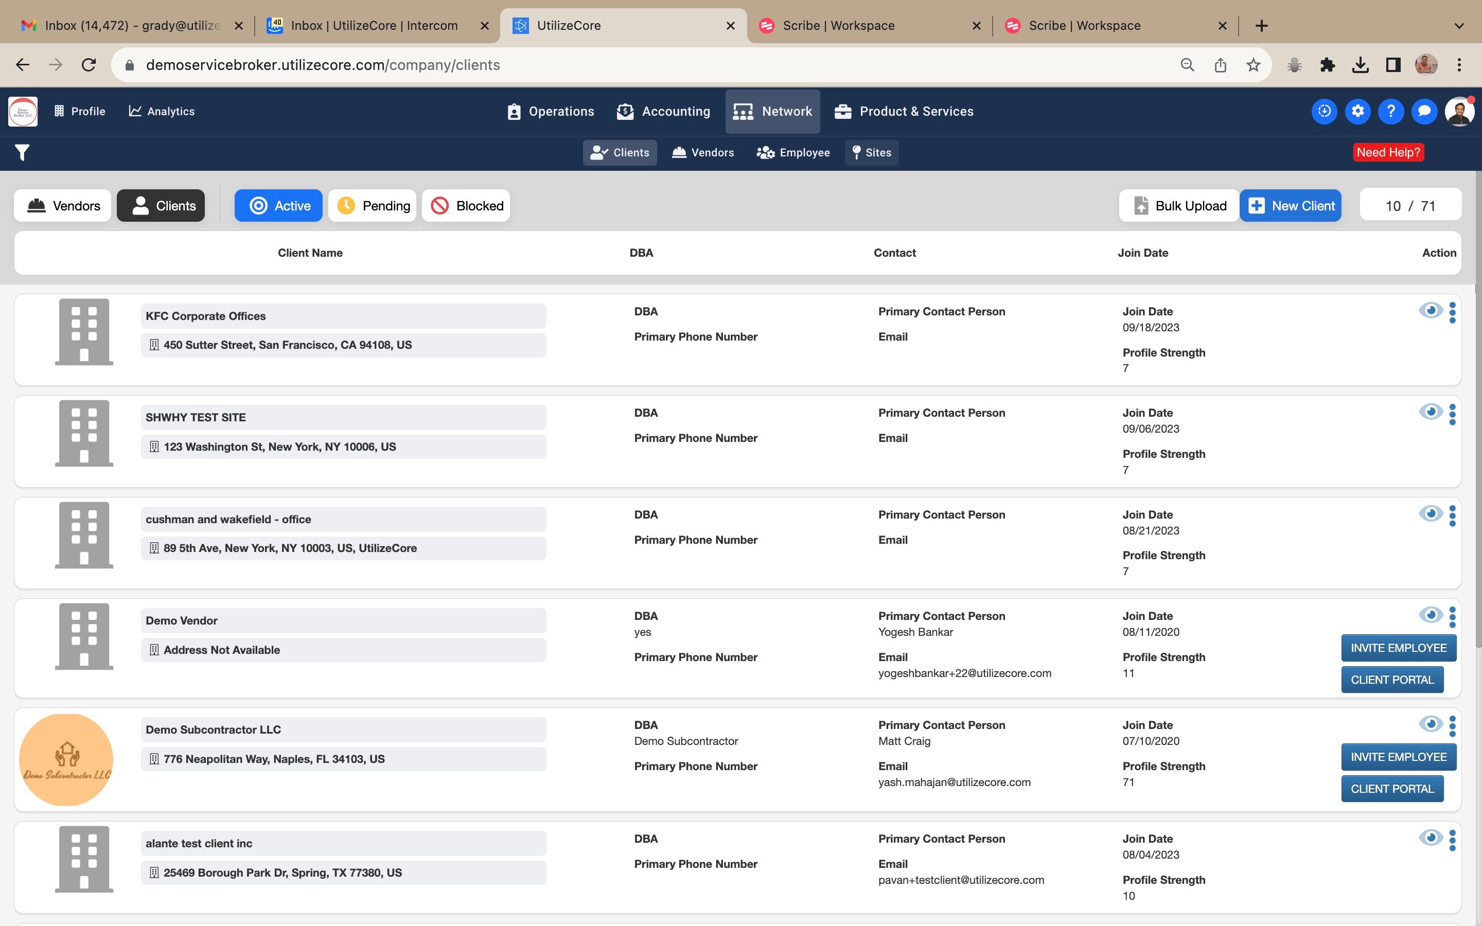Open the settings gear icon in header

(1357, 112)
